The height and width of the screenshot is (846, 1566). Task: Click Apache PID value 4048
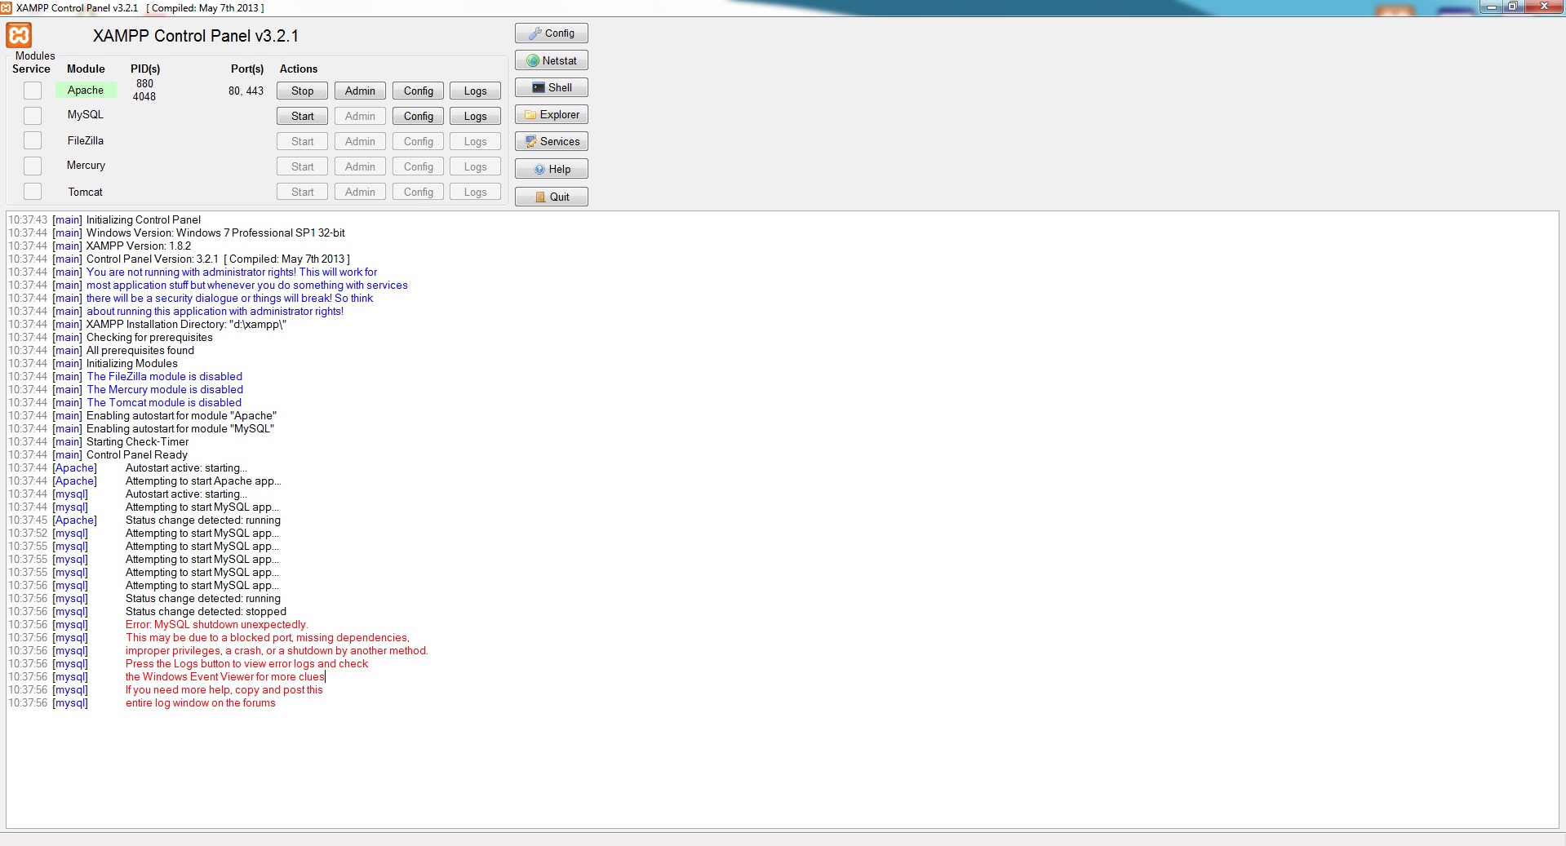click(x=144, y=96)
